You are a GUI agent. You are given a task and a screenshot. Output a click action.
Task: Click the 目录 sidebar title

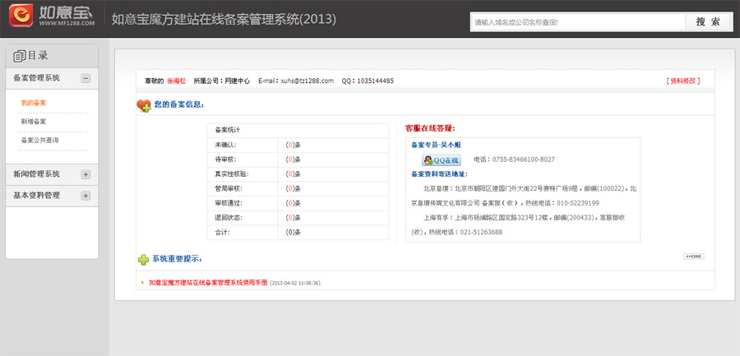[38, 56]
